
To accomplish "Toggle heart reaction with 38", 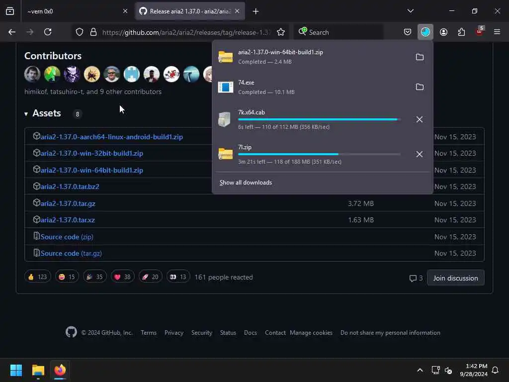I will click(x=122, y=277).
